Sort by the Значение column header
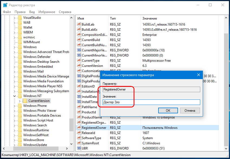 tap(180, 18)
